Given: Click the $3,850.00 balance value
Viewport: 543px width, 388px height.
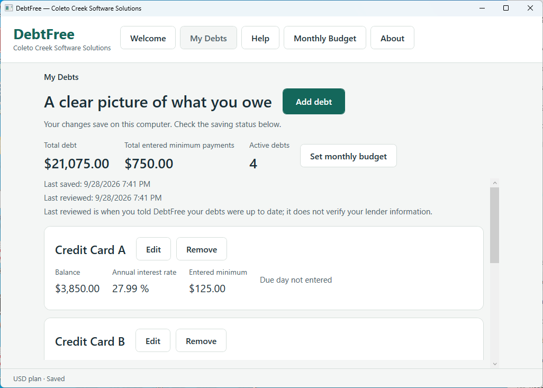Looking at the screenshot, I should 77,288.
